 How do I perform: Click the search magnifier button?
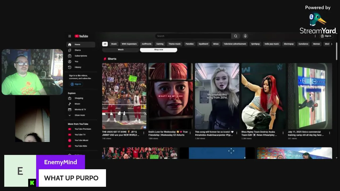click(236, 36)
